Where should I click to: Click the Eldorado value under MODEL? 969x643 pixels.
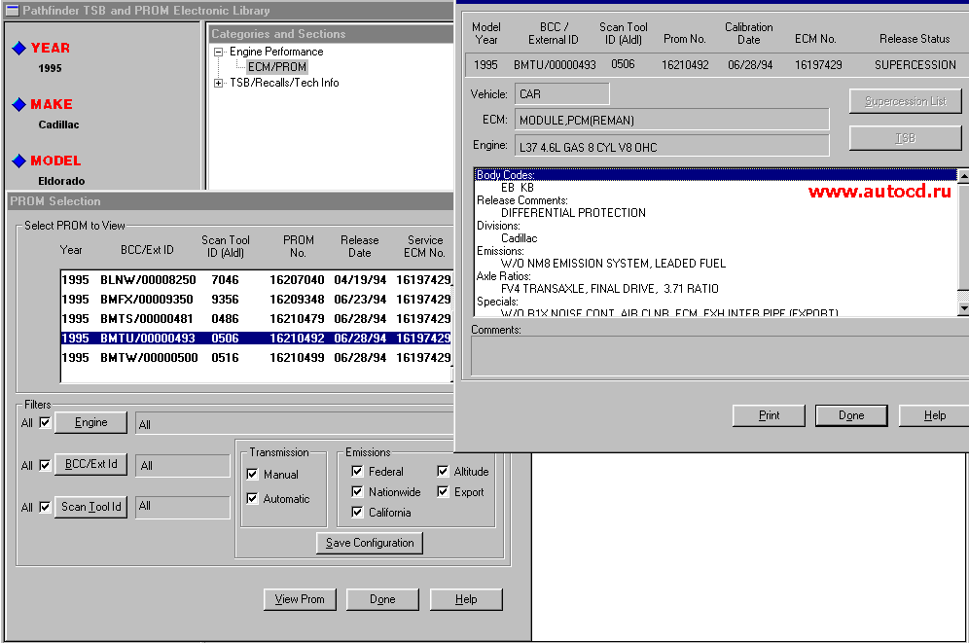(61, 181)
